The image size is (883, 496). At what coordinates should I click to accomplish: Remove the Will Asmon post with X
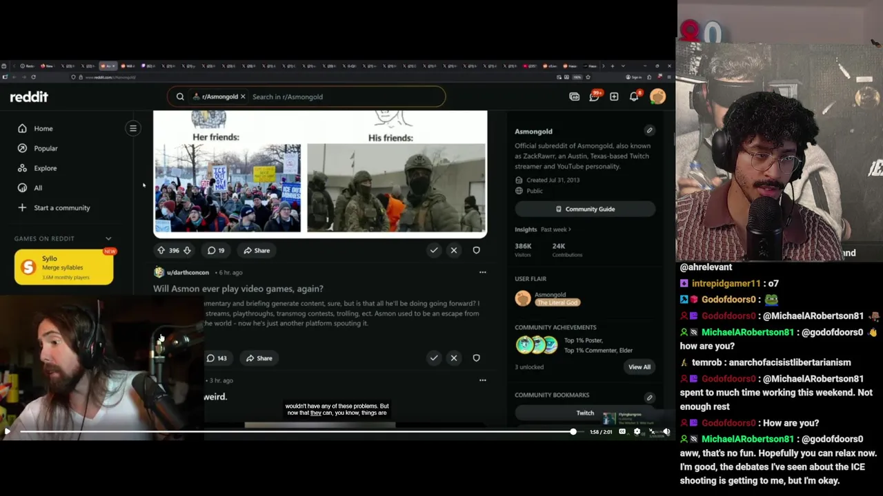pyautogui.click(x=454, y=358)
